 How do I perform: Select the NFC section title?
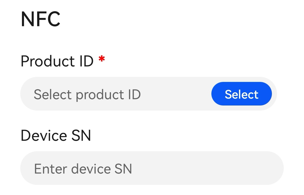[x=41, y=19]
